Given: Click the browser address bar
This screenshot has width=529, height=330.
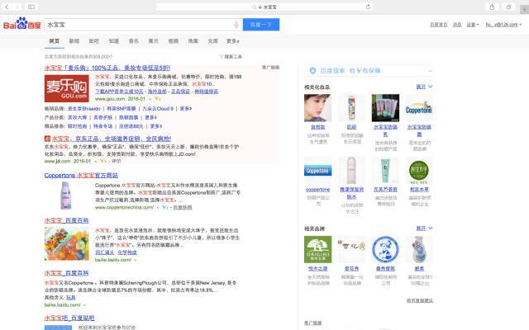Looking at the screenshot, I should tap(264, 7).
